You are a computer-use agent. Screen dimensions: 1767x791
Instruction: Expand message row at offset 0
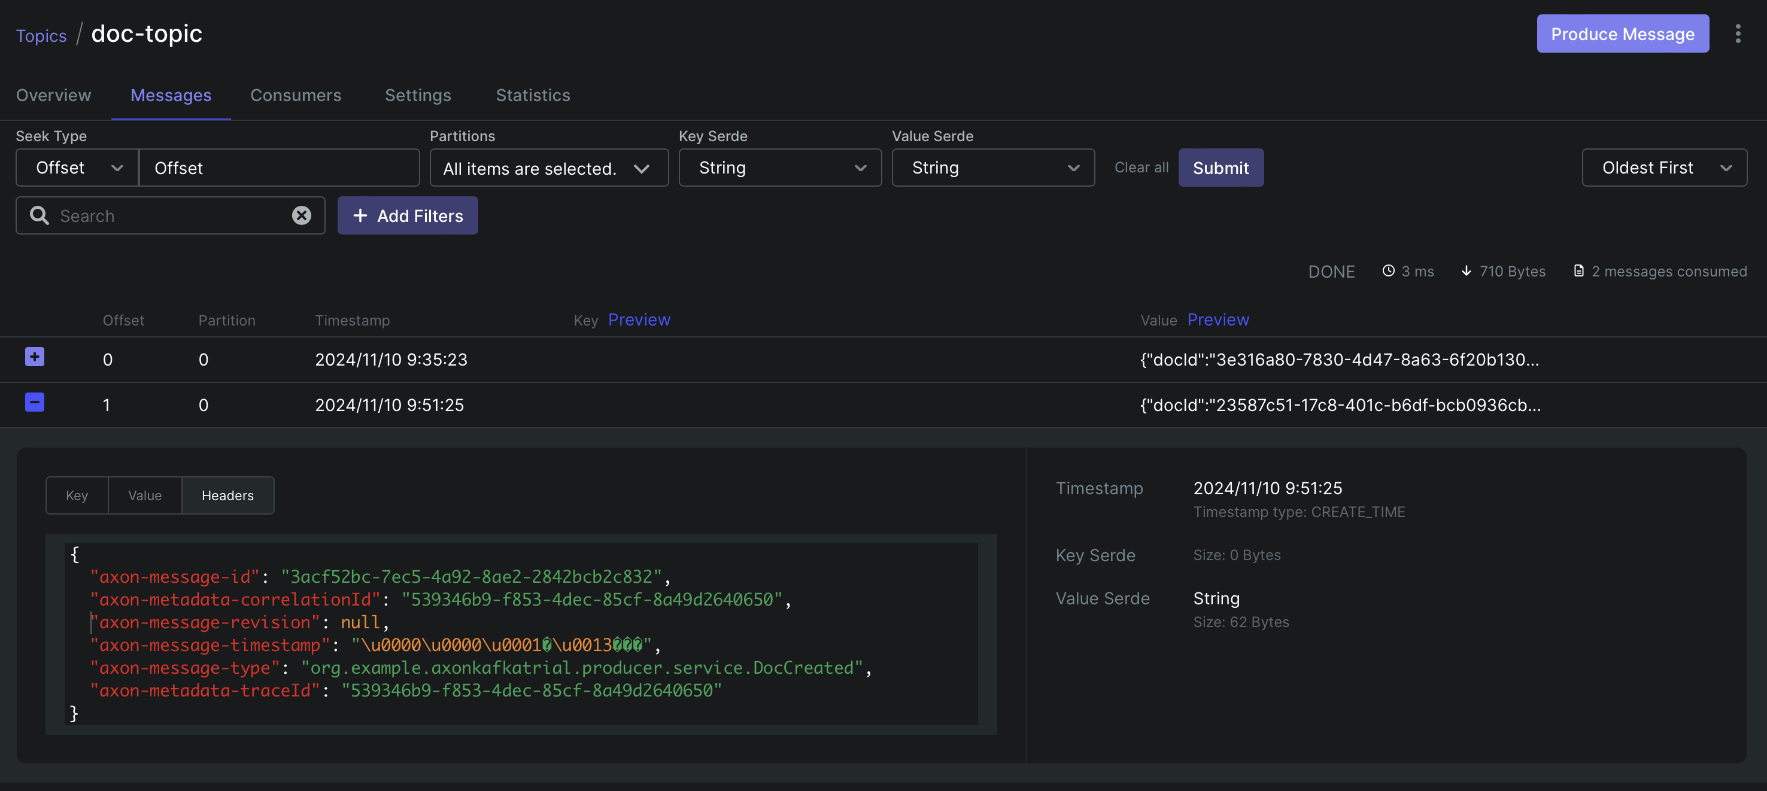pyautogui.click(x=34, y=357)
